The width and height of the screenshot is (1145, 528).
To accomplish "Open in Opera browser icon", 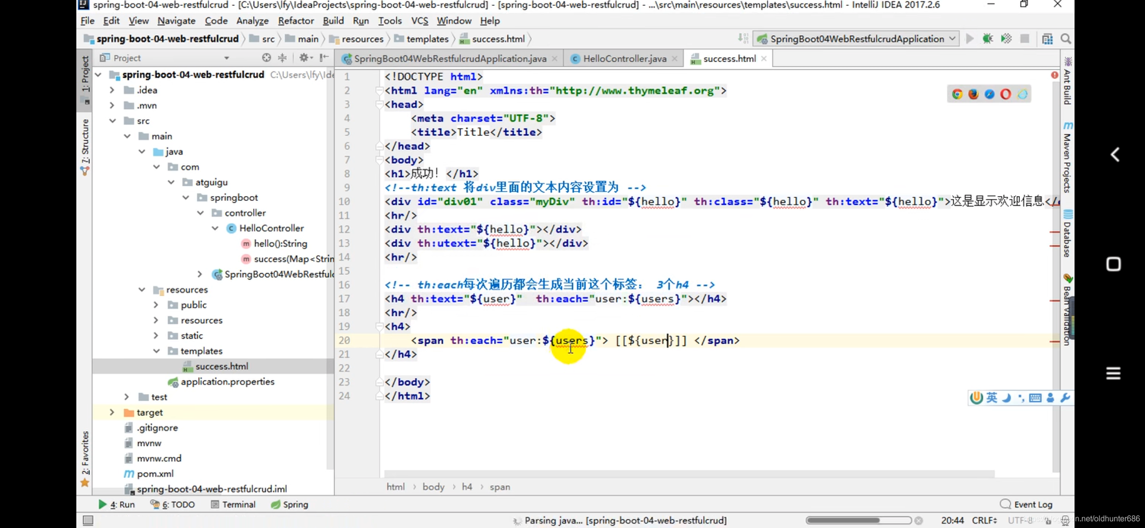I will pos(1006,94).
